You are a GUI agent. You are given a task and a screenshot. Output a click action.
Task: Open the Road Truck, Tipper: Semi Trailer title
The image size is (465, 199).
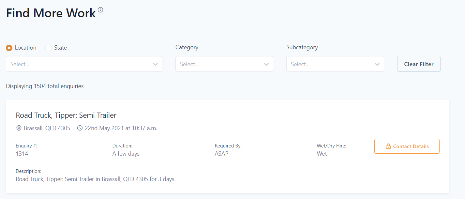[x=66, y=115]
